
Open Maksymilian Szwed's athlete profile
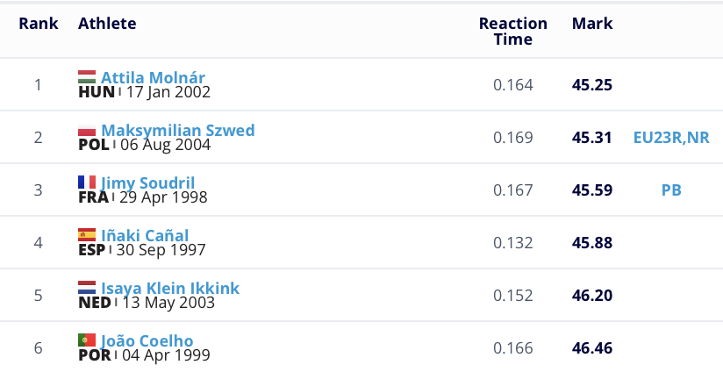pyautogui.click(x=178, y=130)
